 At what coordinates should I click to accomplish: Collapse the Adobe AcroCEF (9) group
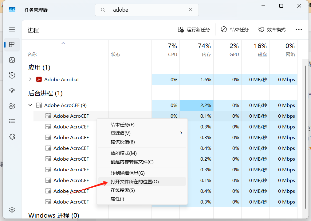click(x=30, y=105)
